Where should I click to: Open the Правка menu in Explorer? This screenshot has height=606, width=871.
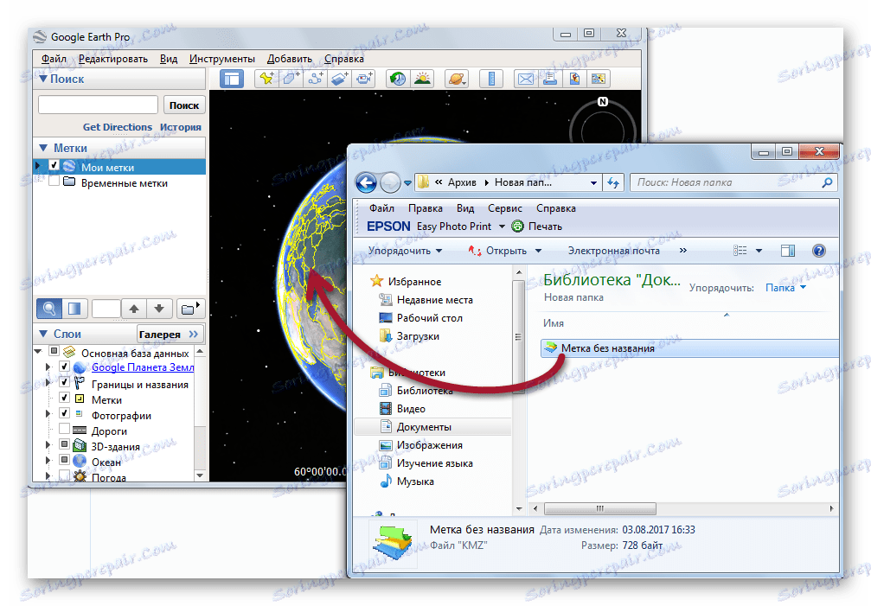(x=426, y=208)
